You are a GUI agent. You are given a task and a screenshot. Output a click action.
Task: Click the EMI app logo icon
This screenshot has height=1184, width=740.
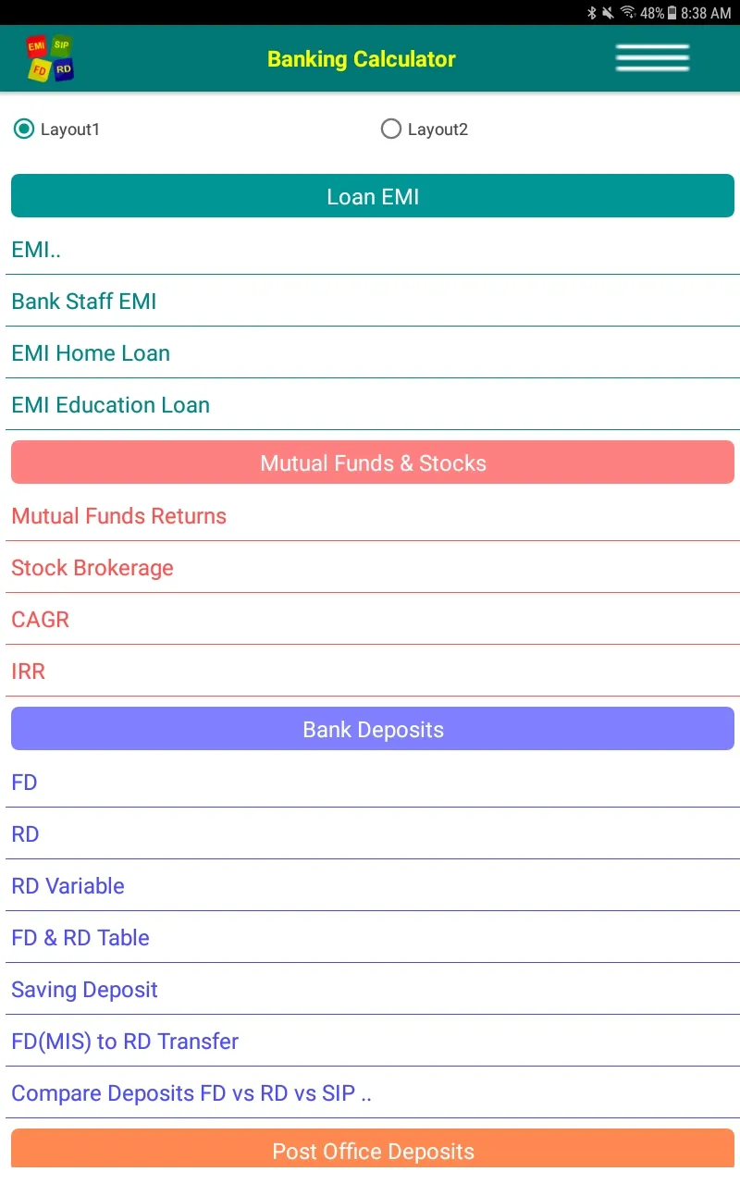36,45
